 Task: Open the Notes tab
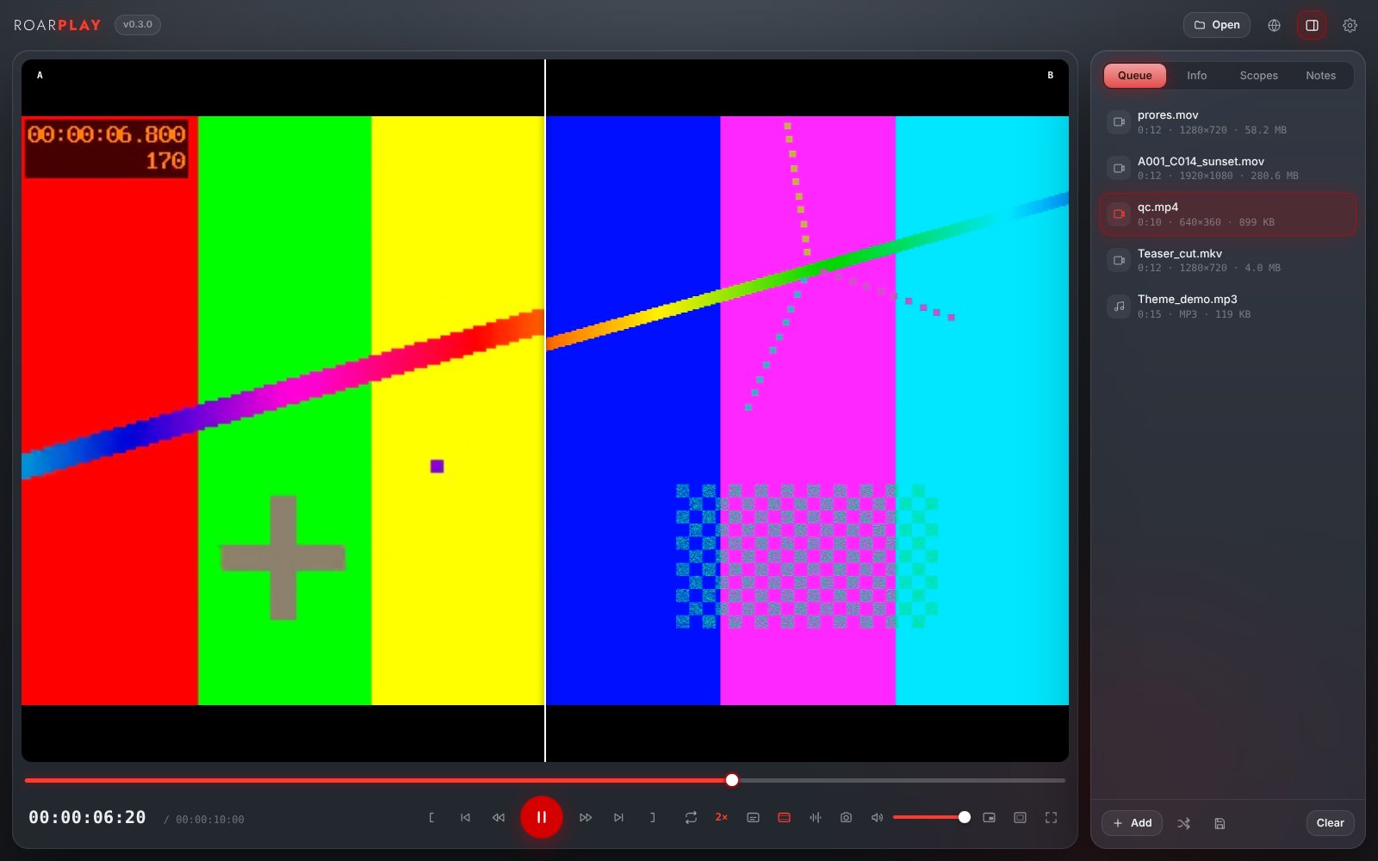1320,76
